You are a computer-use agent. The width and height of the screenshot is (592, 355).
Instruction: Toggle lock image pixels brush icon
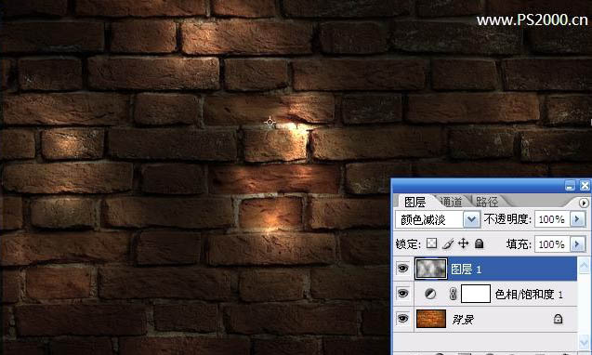[448, 243]
